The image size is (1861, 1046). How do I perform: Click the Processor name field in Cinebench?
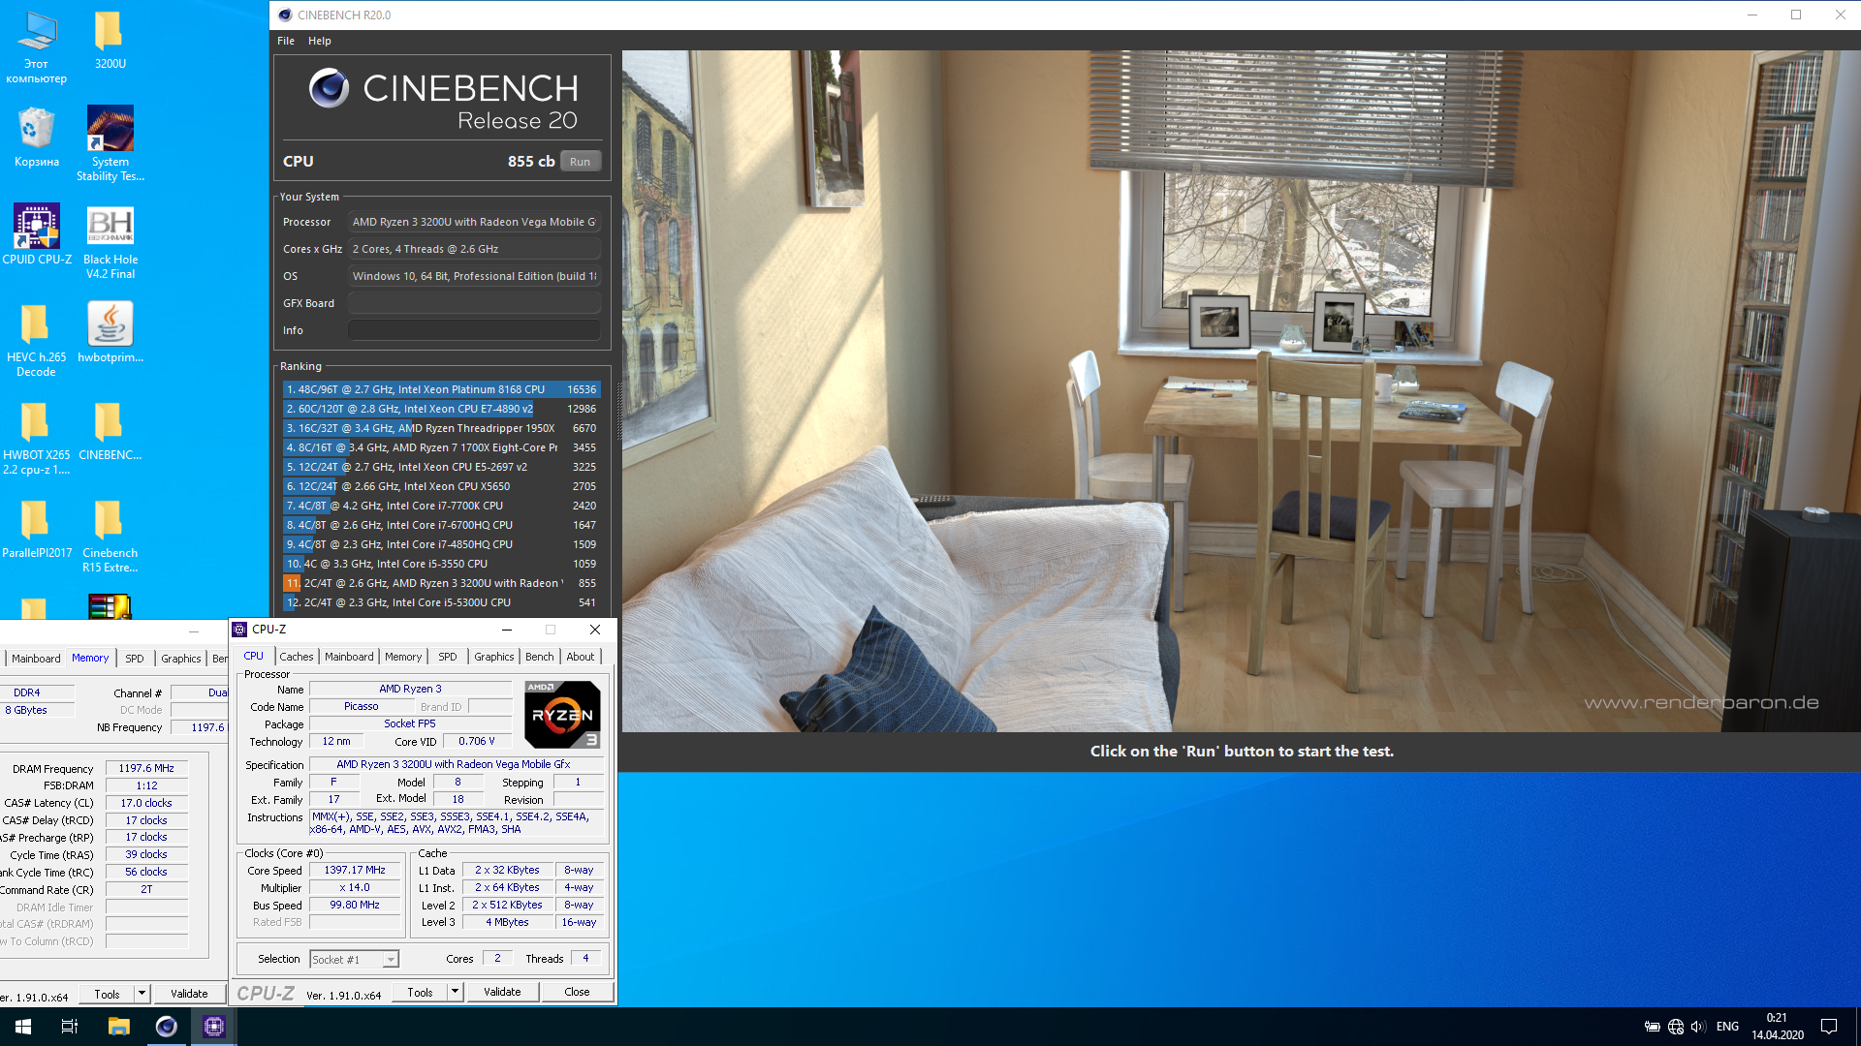click(474, 222)
